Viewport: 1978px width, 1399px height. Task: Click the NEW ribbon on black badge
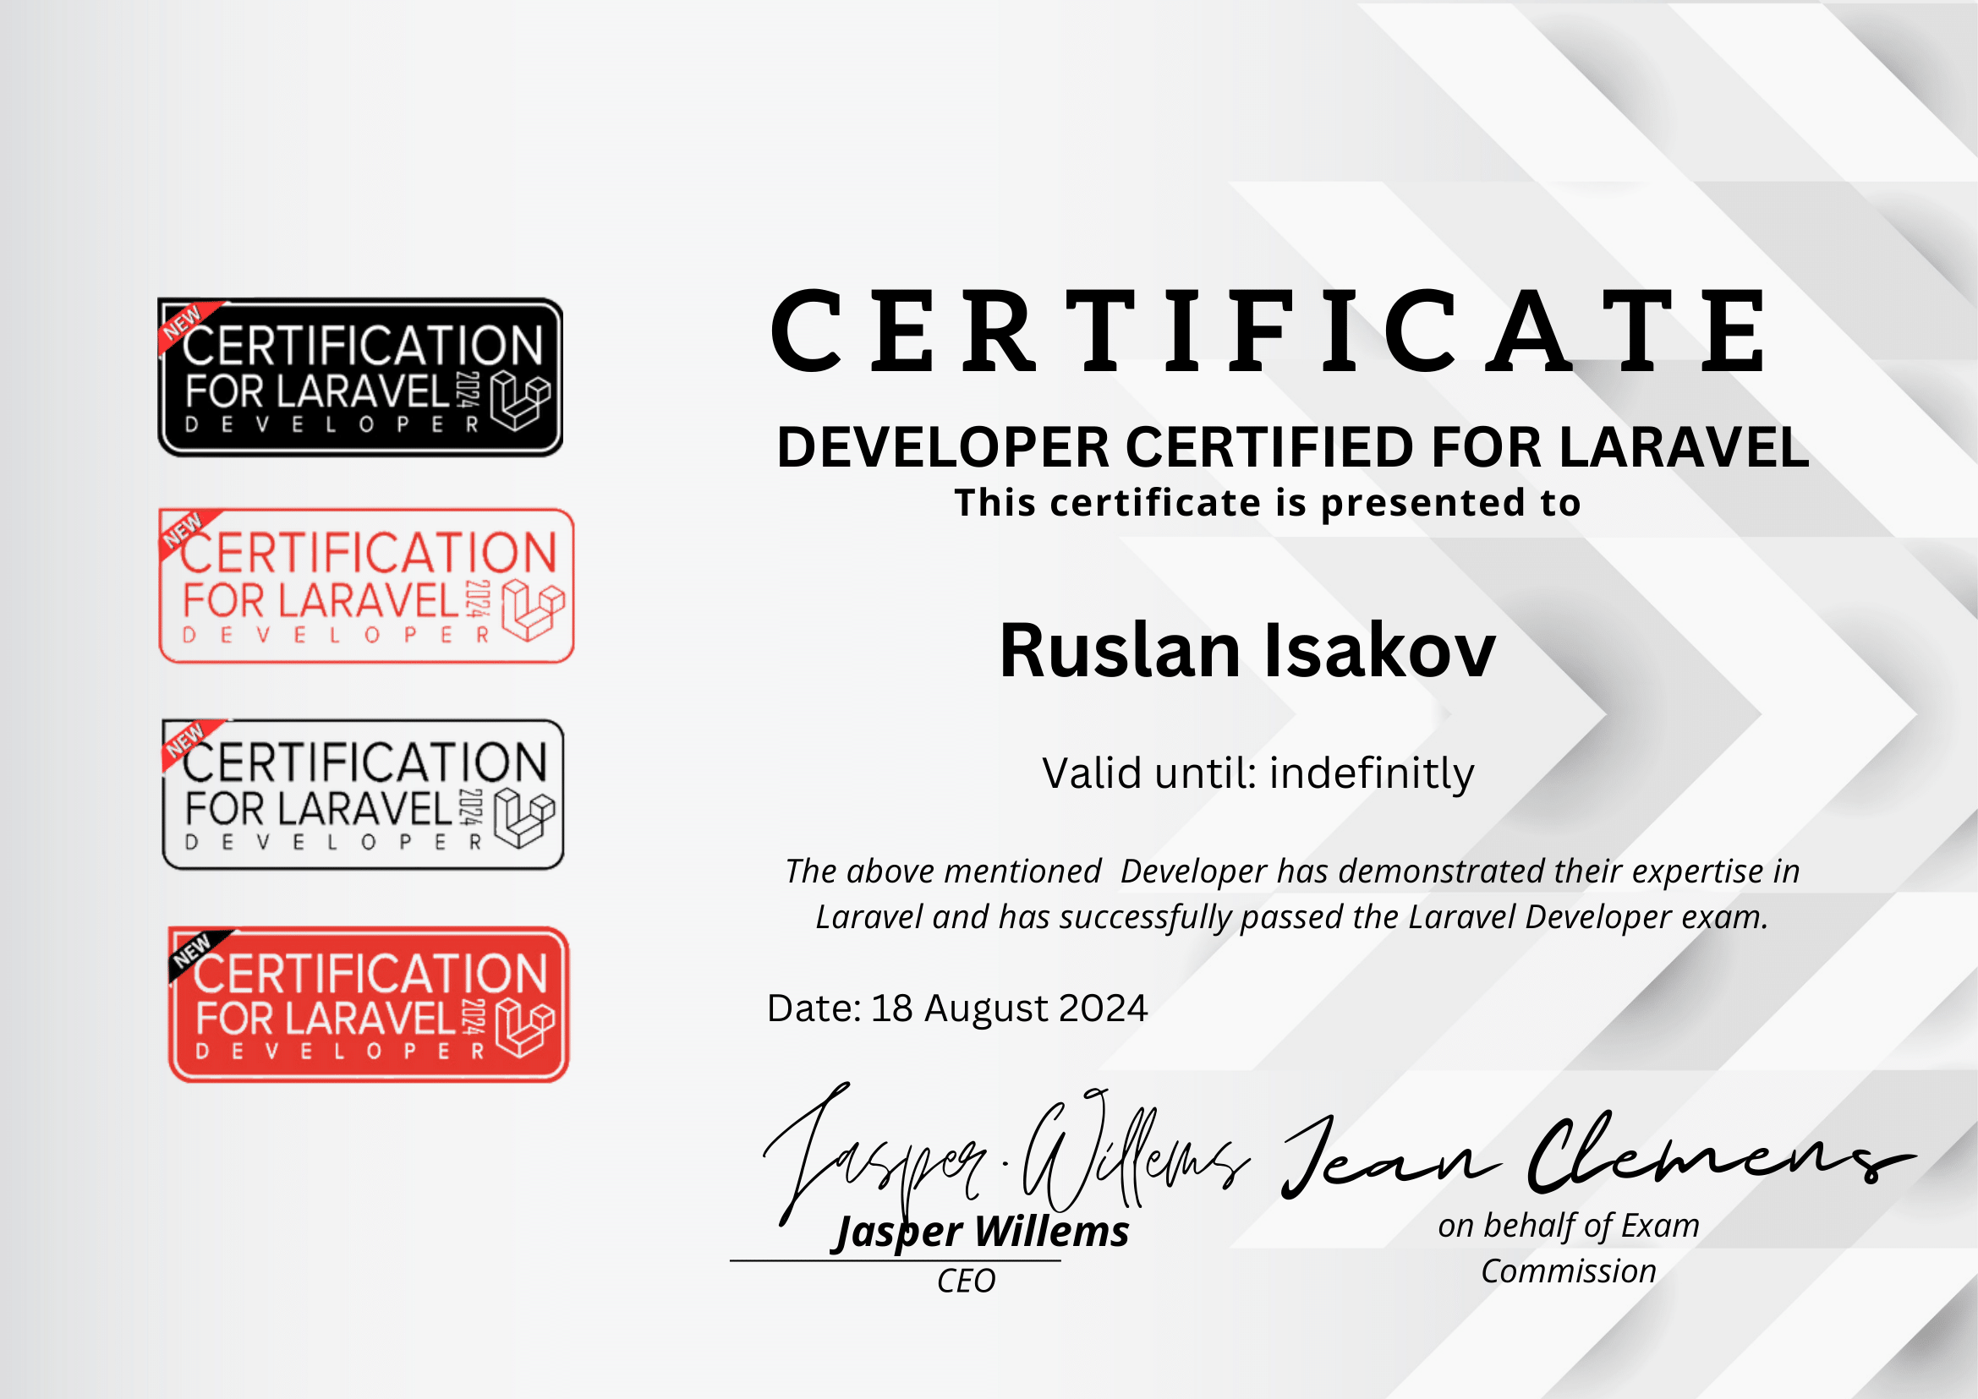[x=183, y=324]
